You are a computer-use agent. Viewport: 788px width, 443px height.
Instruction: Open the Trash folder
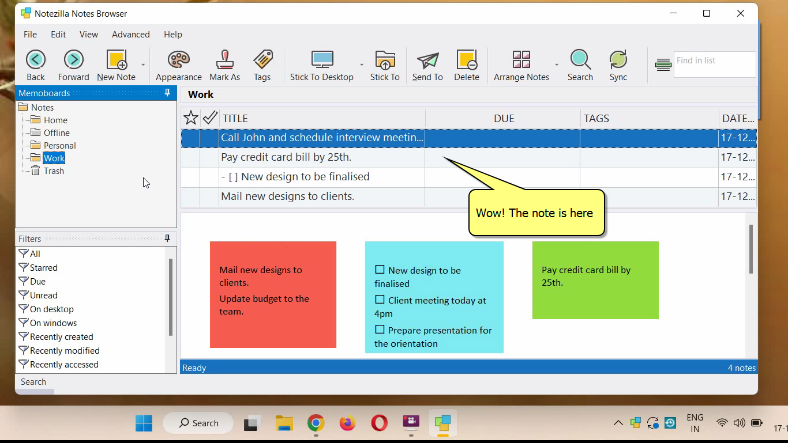point(47,171)
